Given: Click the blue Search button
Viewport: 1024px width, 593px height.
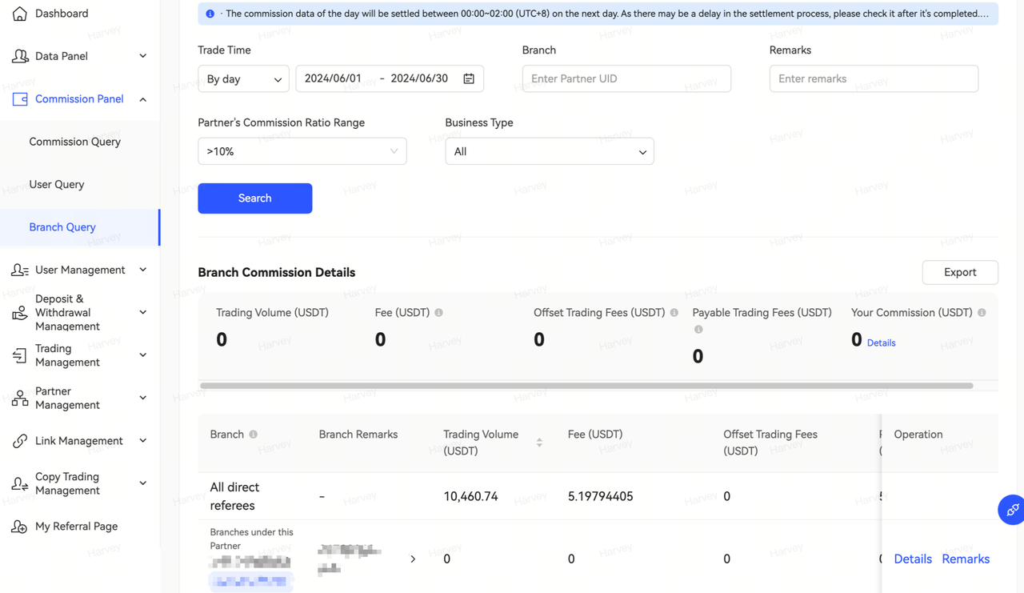Looking at the screenshot, I should pyautogui.click(x=254, y=198).
